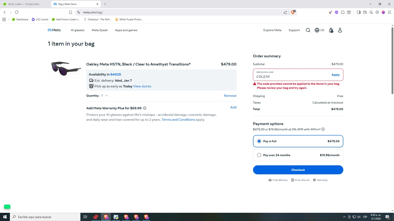
Task: Open the Brave Wallet icon
Action: (365, 12)
